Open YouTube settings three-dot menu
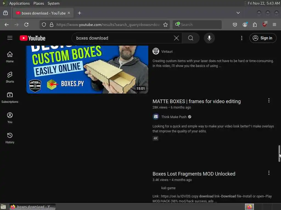Screen dimensions: 281x210 click(241, 38)
